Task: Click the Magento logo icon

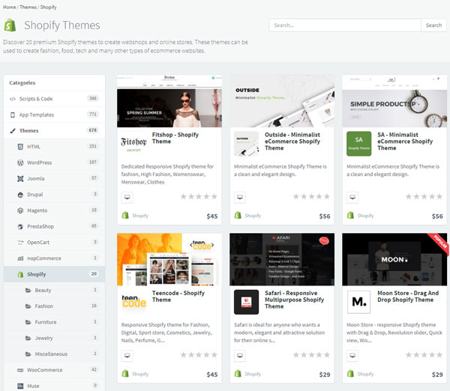Action: [x=20, y=210]
